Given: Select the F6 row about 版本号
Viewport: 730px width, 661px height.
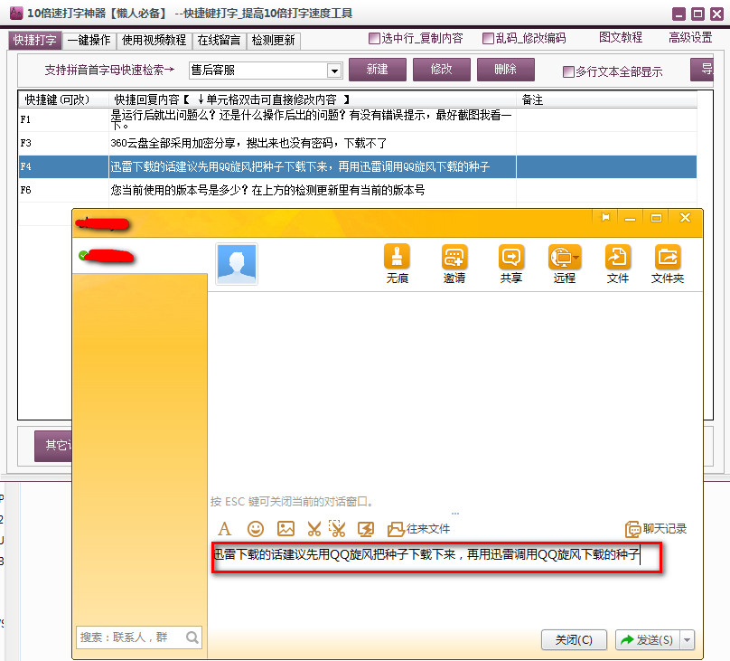Looking at the screenshot, I should (312, 190).
